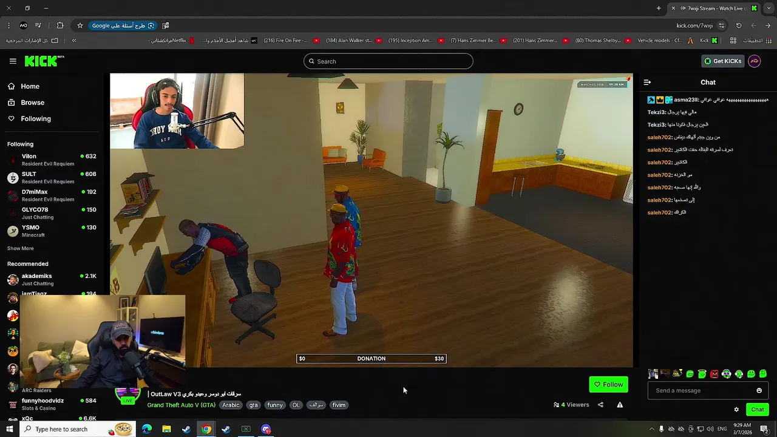Open a new browser tab
The width and height of the screenshot is (777, 437).
pos(659,8)
